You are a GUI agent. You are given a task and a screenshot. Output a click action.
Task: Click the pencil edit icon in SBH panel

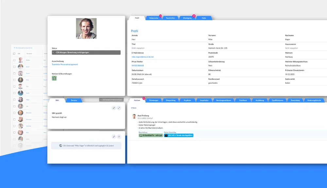pyautogui.click(x=114, y=108)
